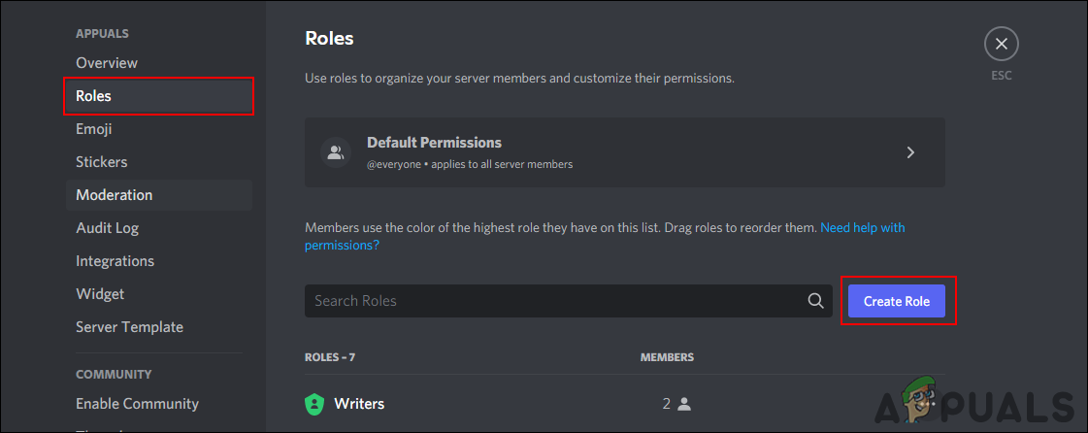Select Roles in the sidebar

tap(94, 96)
